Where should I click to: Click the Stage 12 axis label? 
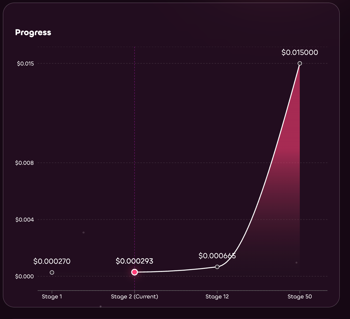tap(217, 297)
